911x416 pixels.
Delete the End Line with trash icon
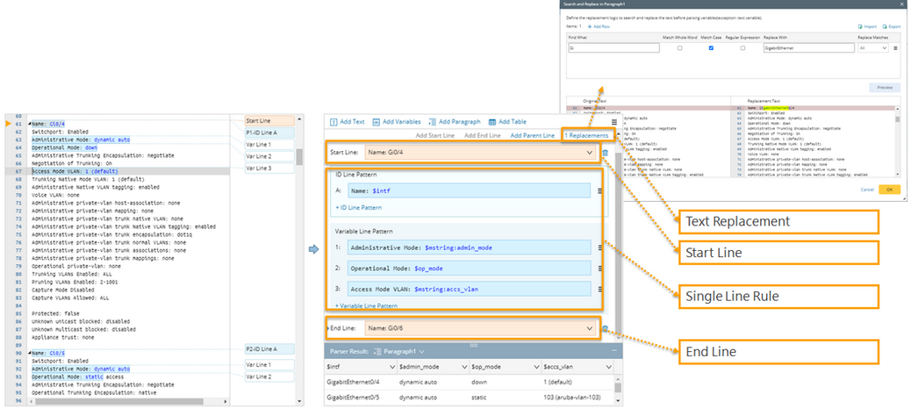click(x=605, y=329)
